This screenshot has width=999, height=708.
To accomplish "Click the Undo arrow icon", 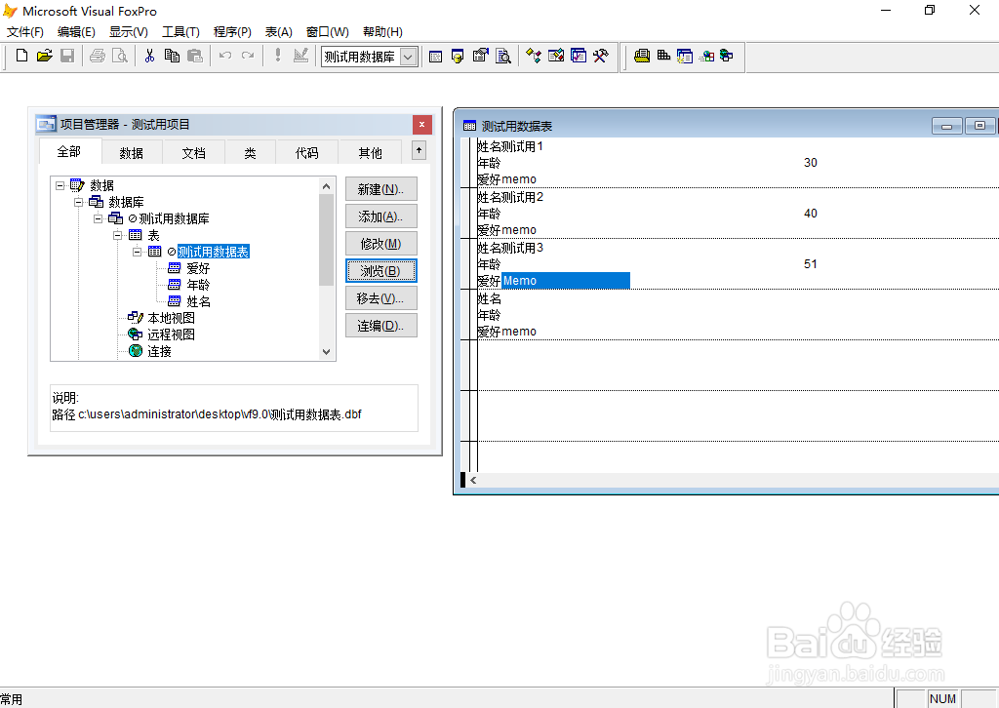I will (x=225, y=56).
